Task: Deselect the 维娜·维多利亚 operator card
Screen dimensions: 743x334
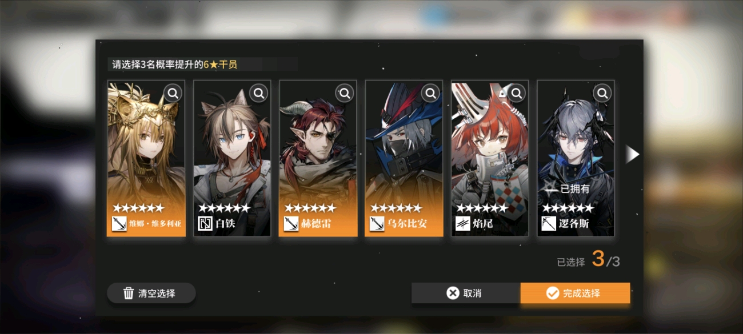Action: [x=146, y=158]
